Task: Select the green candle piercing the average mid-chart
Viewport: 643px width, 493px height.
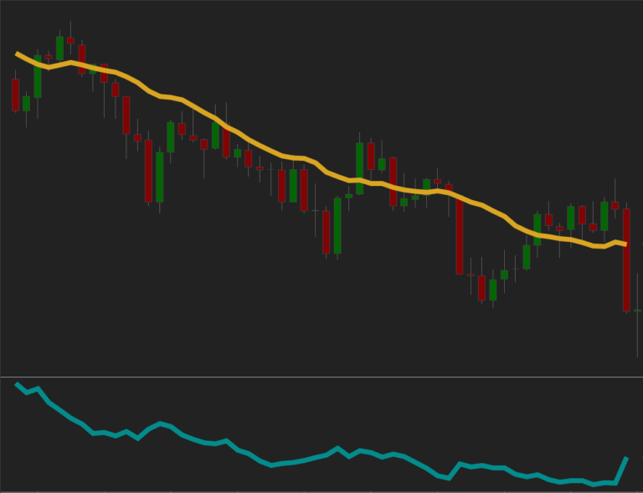Action: pos(360,168)
